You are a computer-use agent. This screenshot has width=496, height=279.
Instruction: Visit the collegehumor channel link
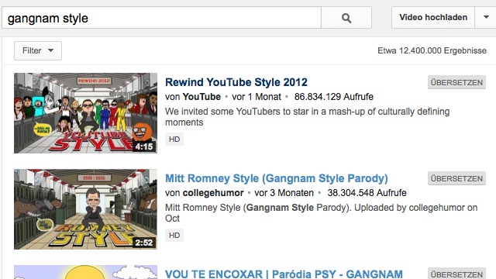213,193
